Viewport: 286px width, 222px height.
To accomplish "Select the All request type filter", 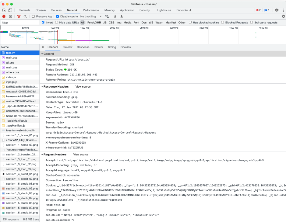I will click(x=83, y=23).
